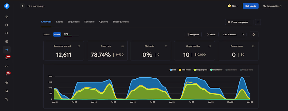Image resolution: width=288 pixels, height=111 pixels.
Task: Click info icon on Click rate card
Action: click(x=166, y=46)
